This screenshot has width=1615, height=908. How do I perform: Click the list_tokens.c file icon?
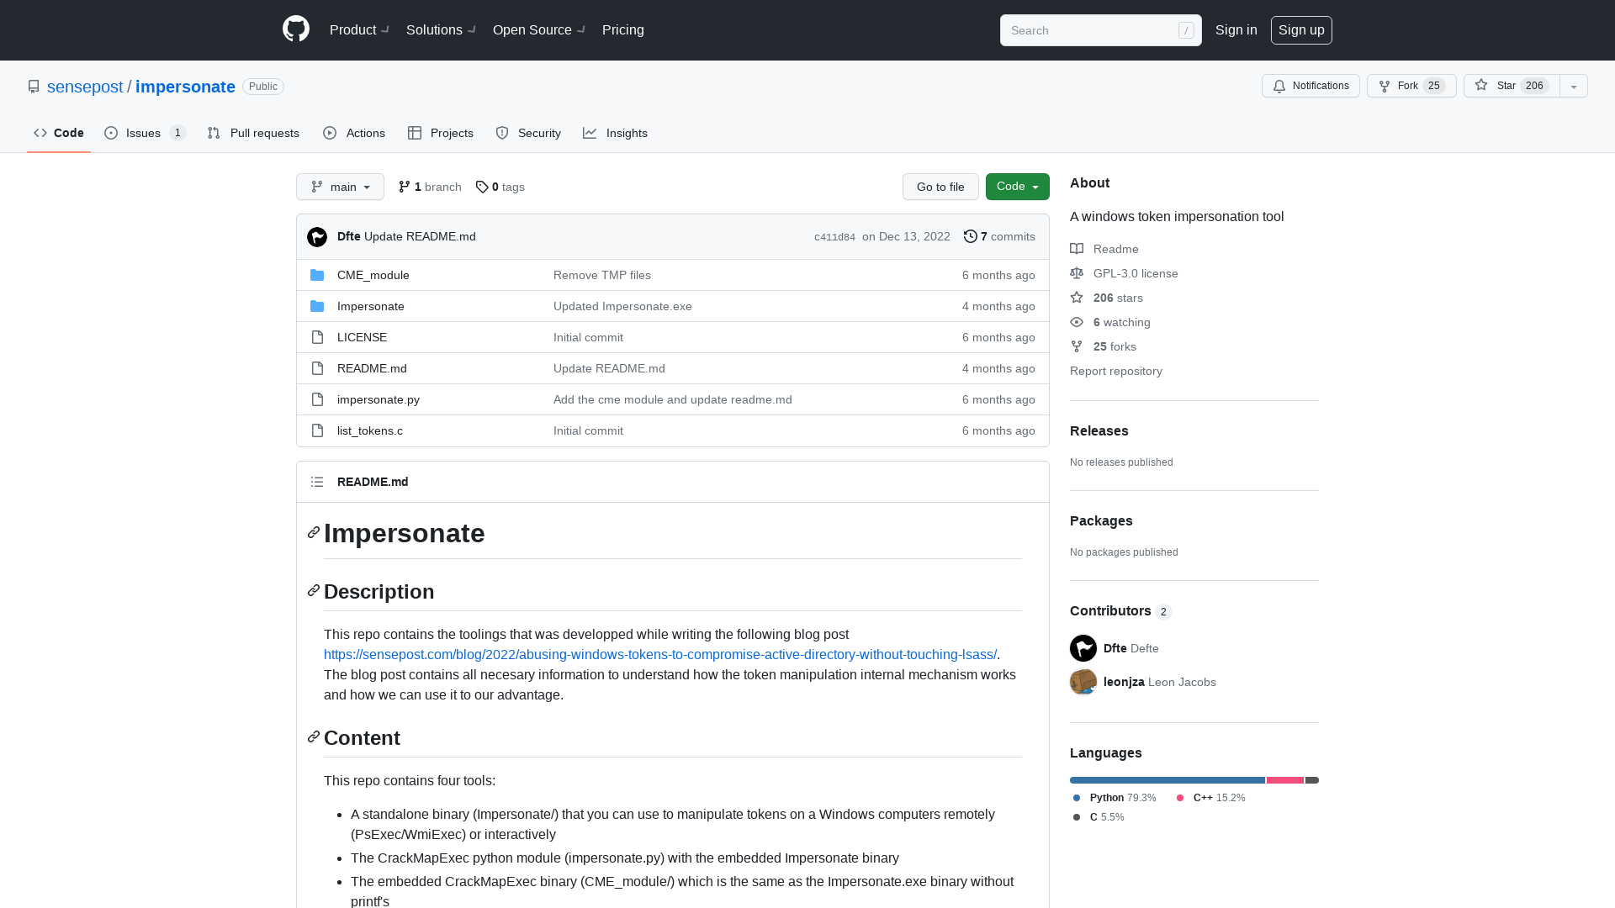[x=317, y=430]
